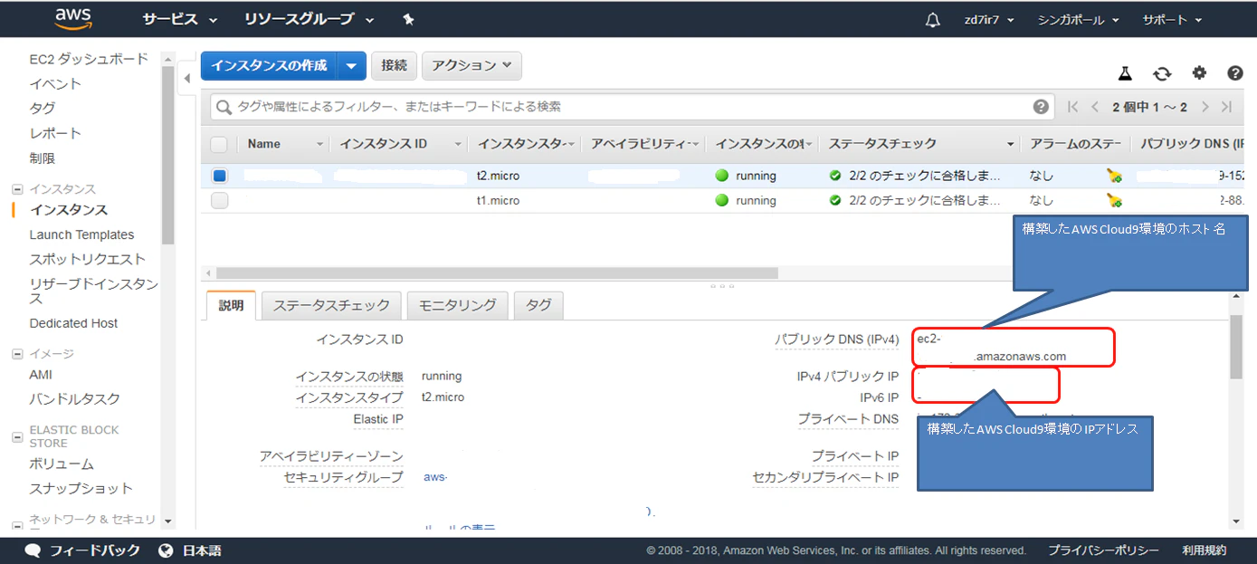Click the search filter help icon
Viewport: 1257px width, 564px height.
[1041, 106]
